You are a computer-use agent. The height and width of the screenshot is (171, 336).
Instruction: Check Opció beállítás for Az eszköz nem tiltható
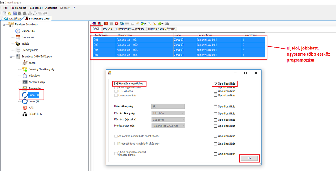(x=216, y=136)
